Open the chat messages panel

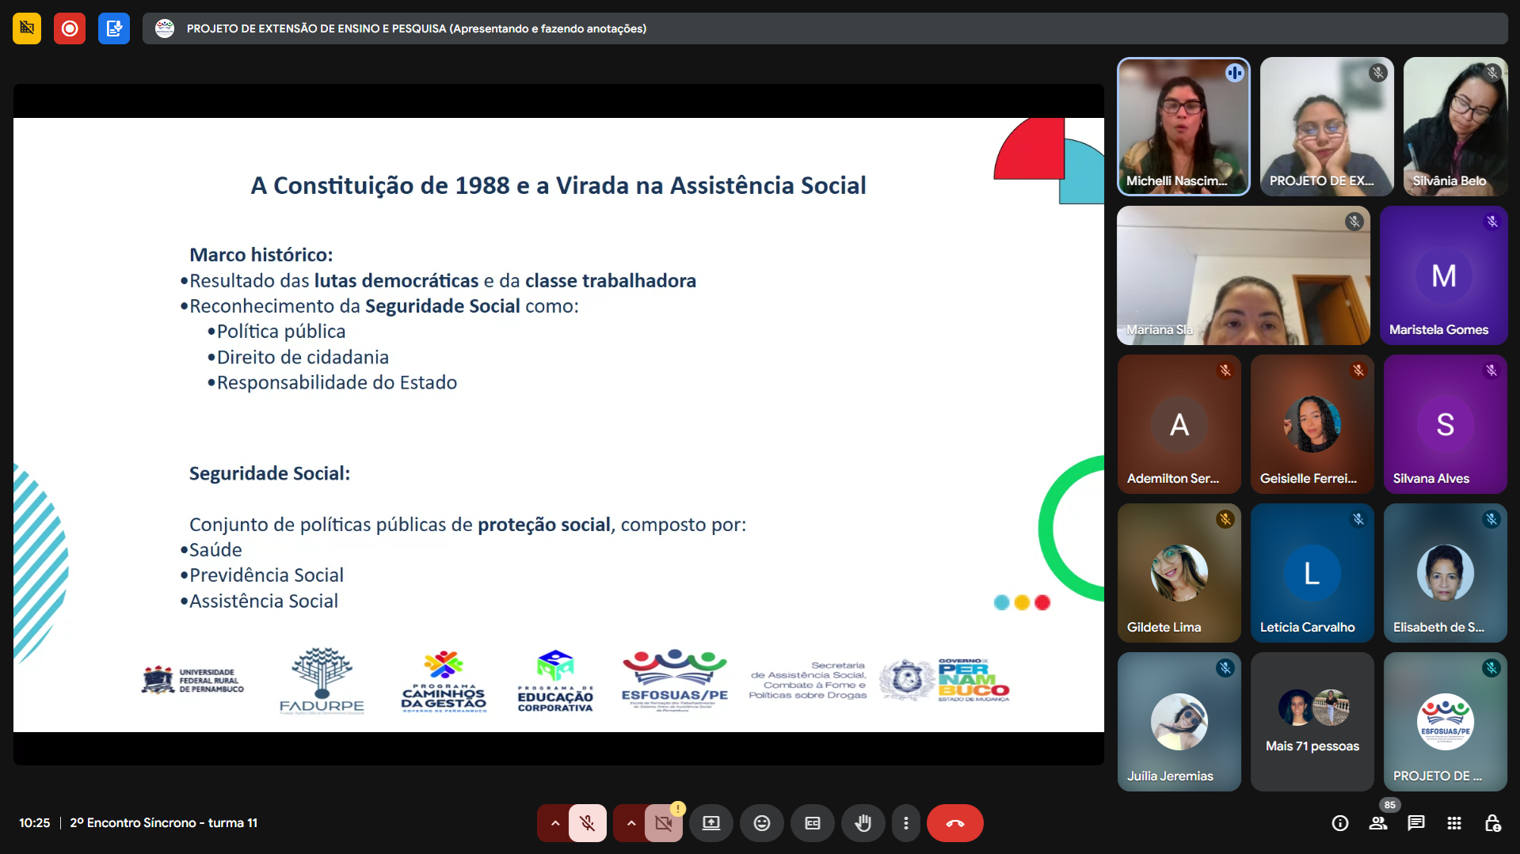pyautogui.click(x=1416, y=823)
